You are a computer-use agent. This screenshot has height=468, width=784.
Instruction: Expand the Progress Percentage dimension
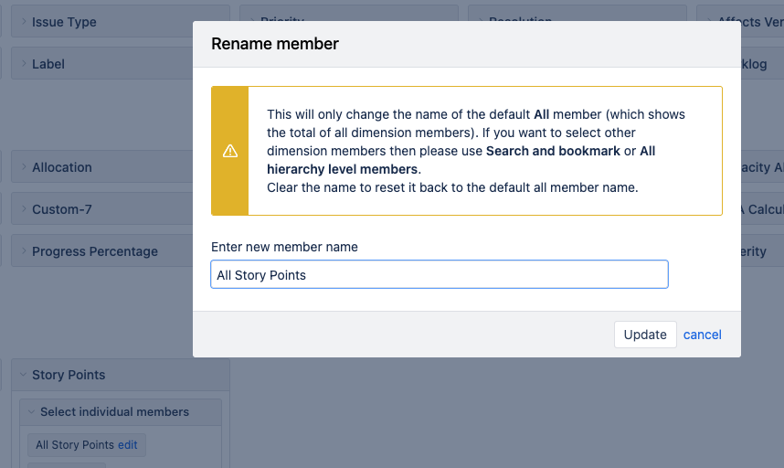coord(94,251)
